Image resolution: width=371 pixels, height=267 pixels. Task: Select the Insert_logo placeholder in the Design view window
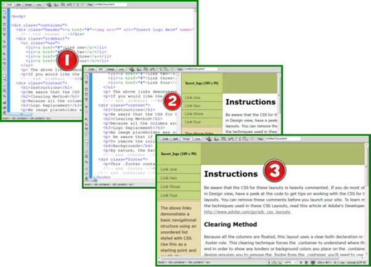(179, 154)
